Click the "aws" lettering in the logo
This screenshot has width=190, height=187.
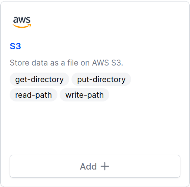(x=22, y=20)
